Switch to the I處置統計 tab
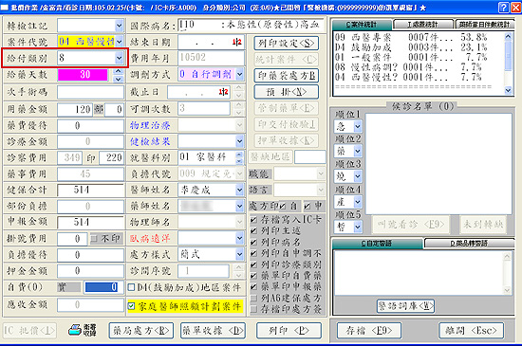Viewport: 522px width, 346px height. 422,25
